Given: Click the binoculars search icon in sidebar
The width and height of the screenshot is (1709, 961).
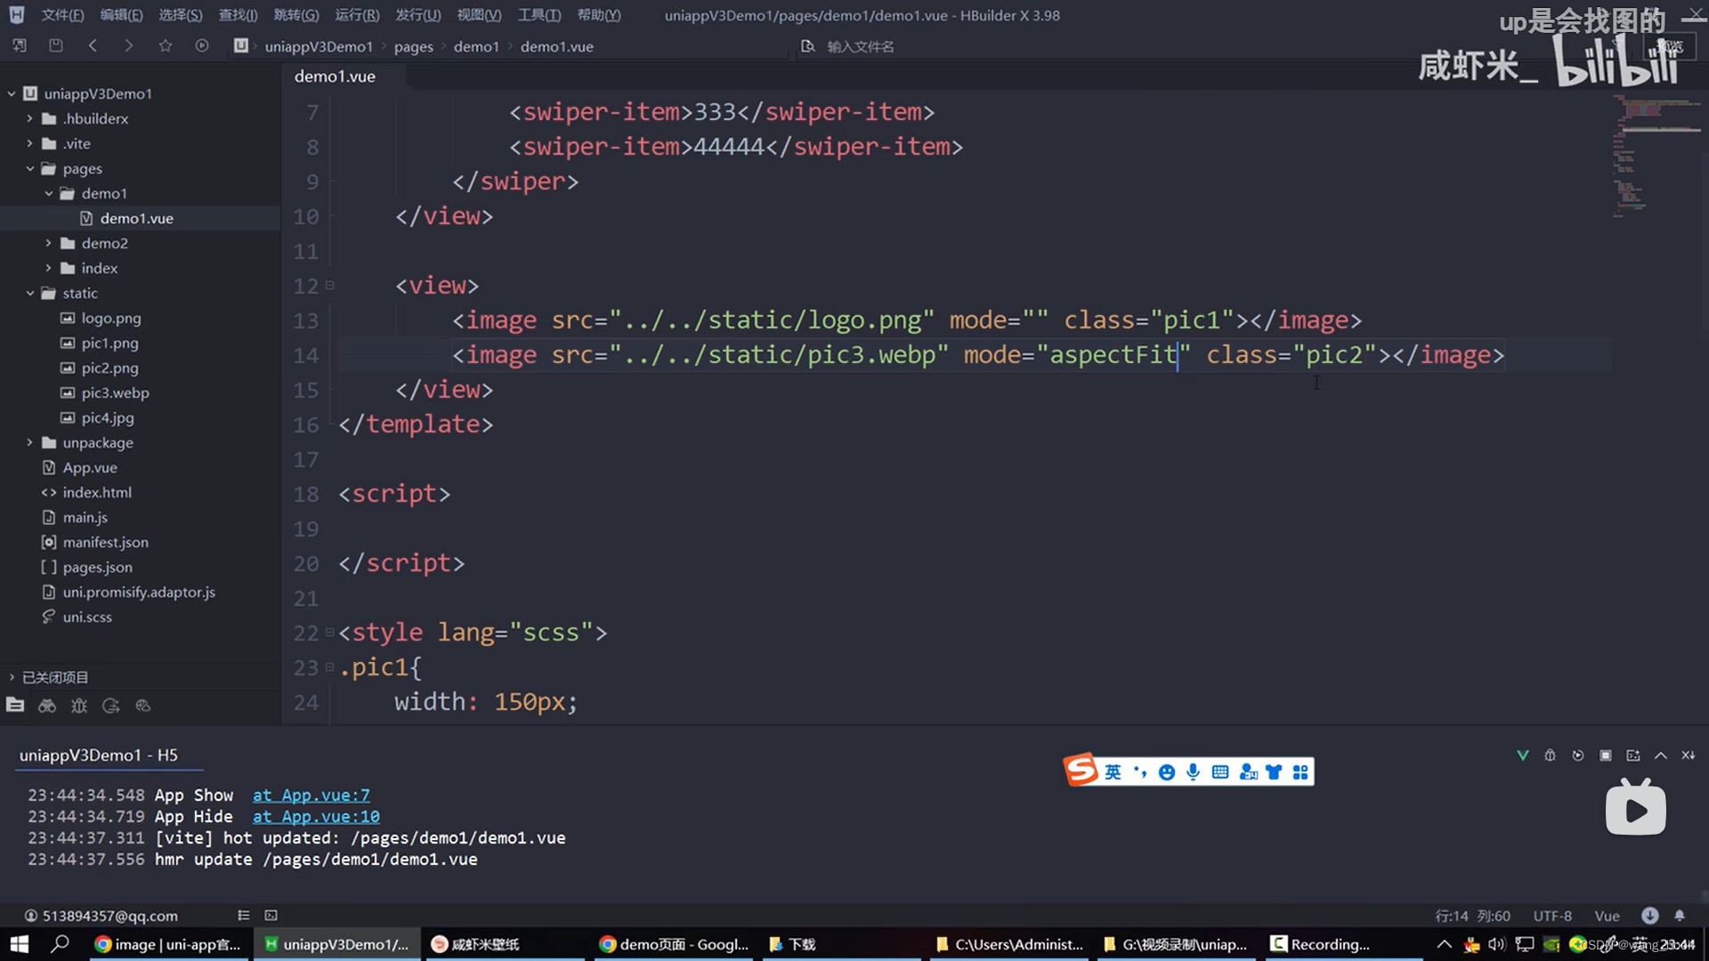Looking at the screenshot, I should [47, 706].
